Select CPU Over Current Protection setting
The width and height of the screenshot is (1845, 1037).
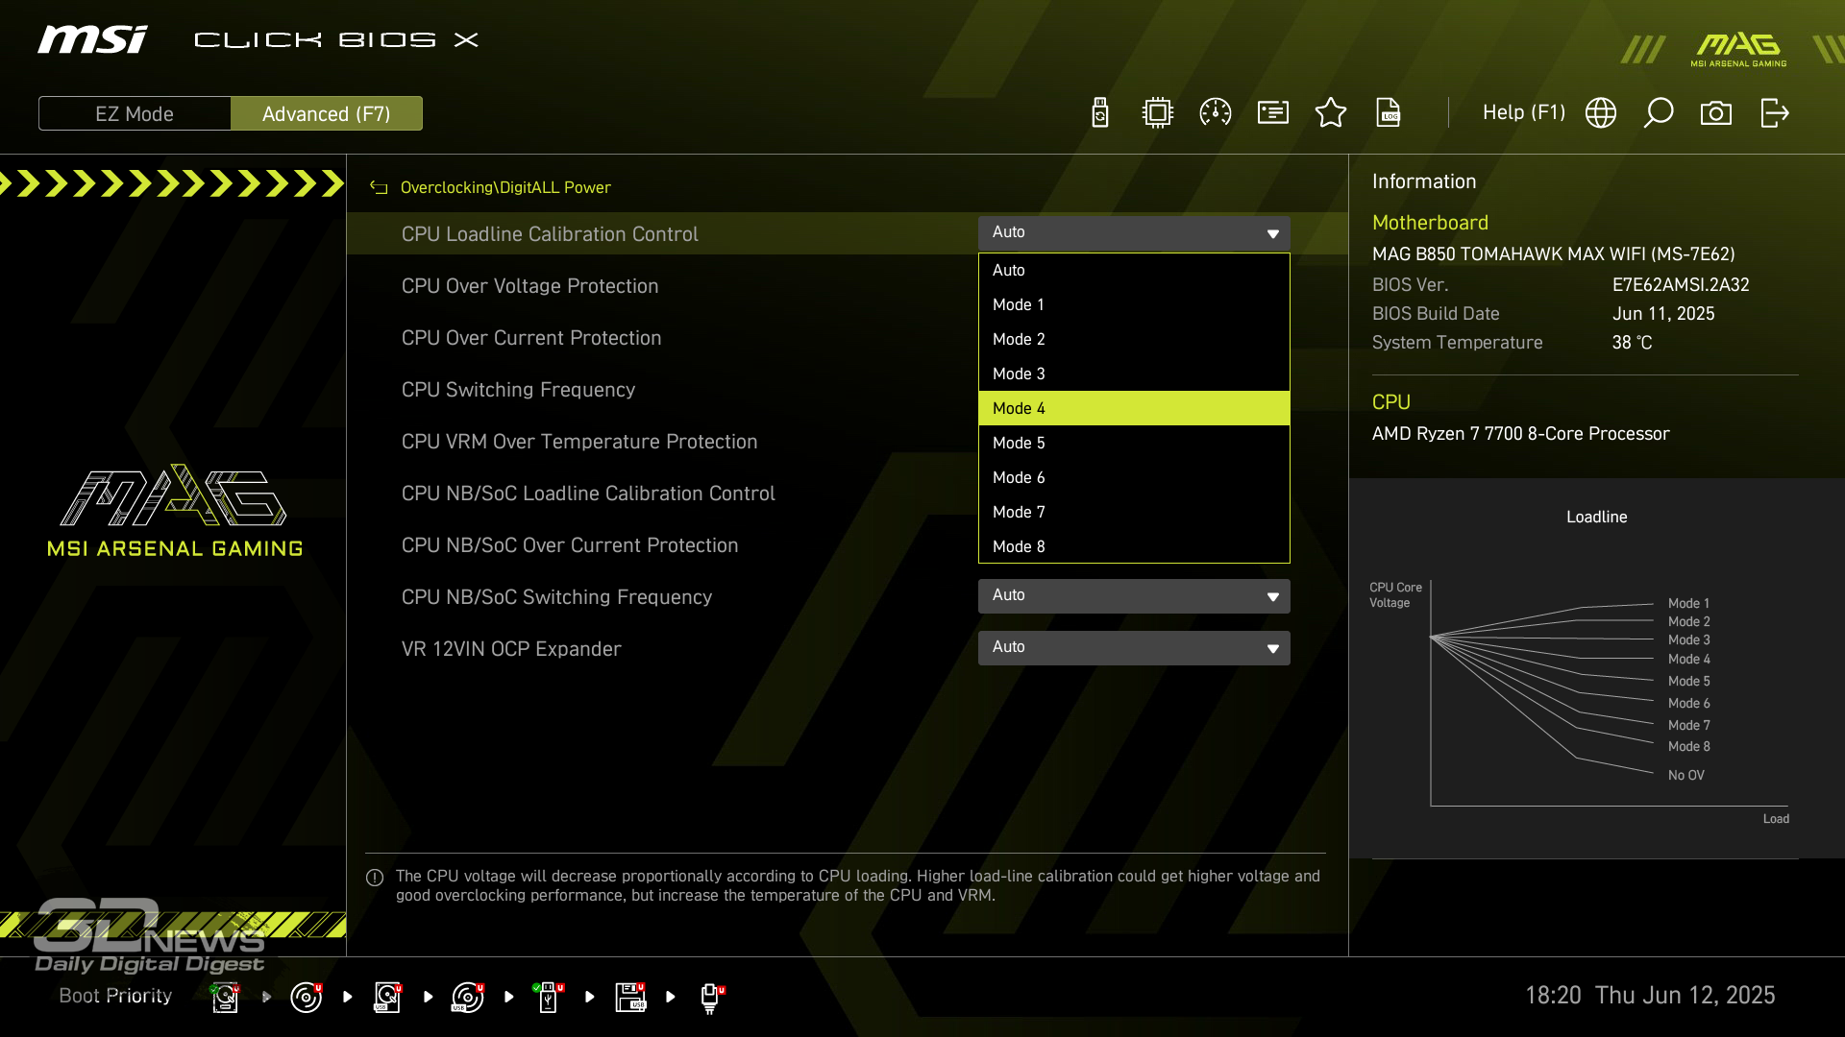[531, 338]
